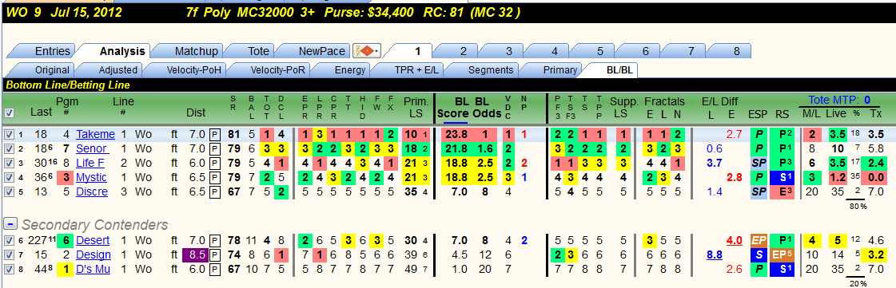Viewport: 896px width, 288px height.
Task: Click the P surface box in Takeme row
Action: pos(214,135)
